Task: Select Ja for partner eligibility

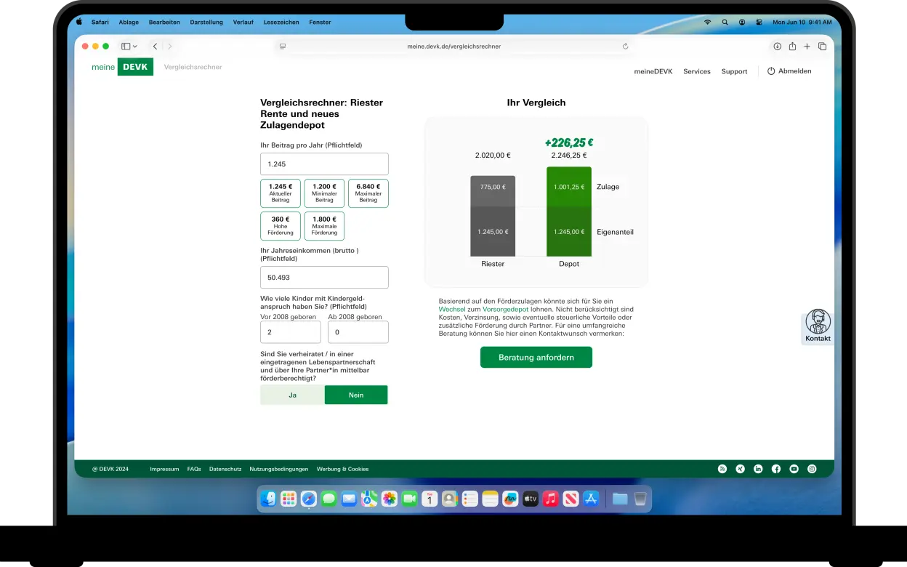Action: pos(292,395)
